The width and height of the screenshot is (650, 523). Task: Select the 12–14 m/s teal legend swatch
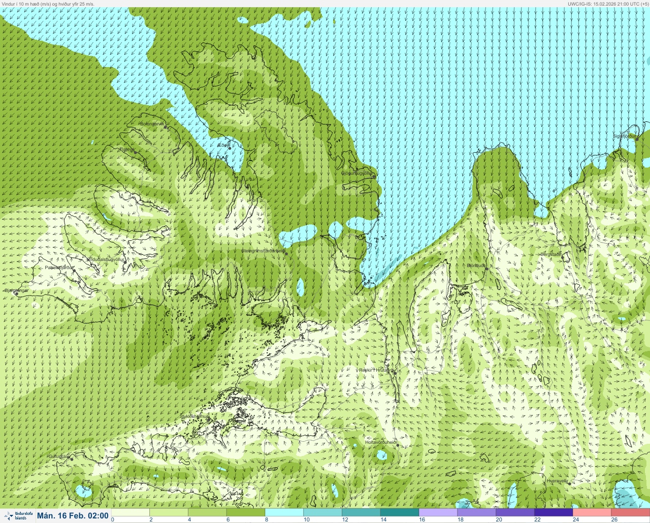tap(362, 512)
